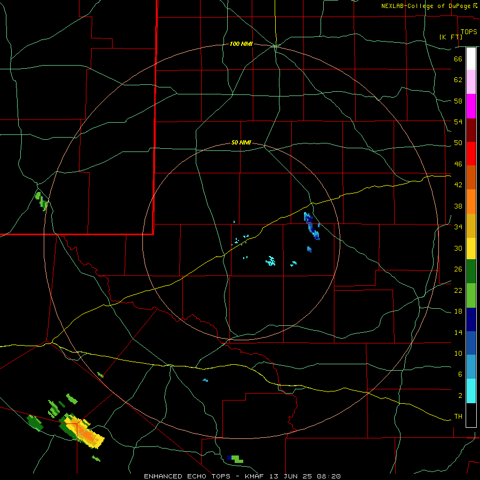Viewport: 480px width, 480px height.
Task: Pick the dark orange legend swatch
Action: 471,177
